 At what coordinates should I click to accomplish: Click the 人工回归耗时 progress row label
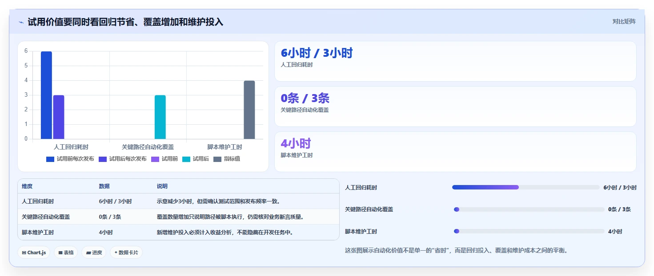361,188
